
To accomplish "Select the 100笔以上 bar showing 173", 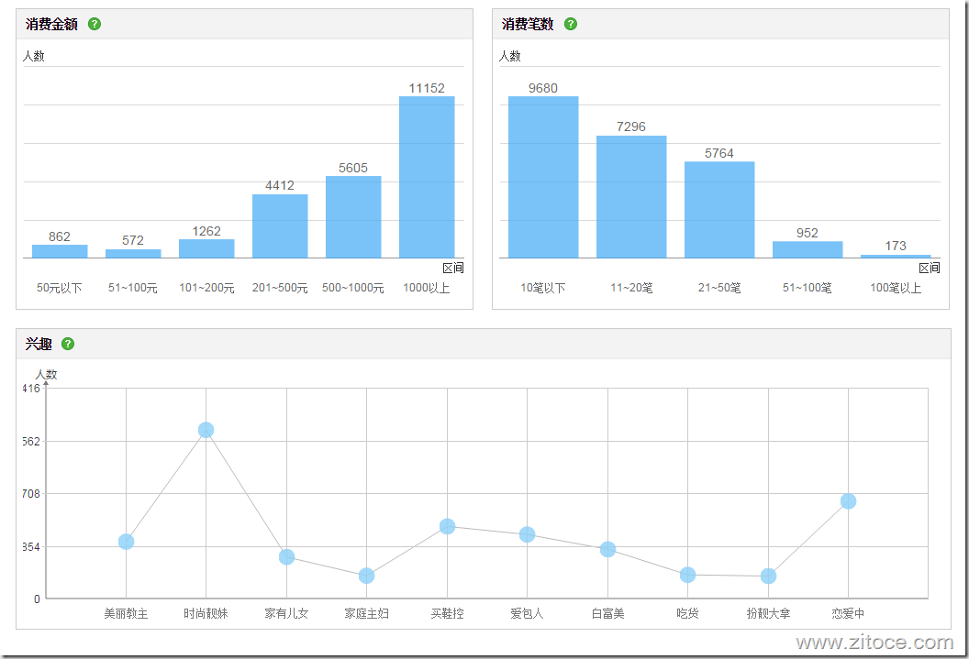I will coord(896,256).
